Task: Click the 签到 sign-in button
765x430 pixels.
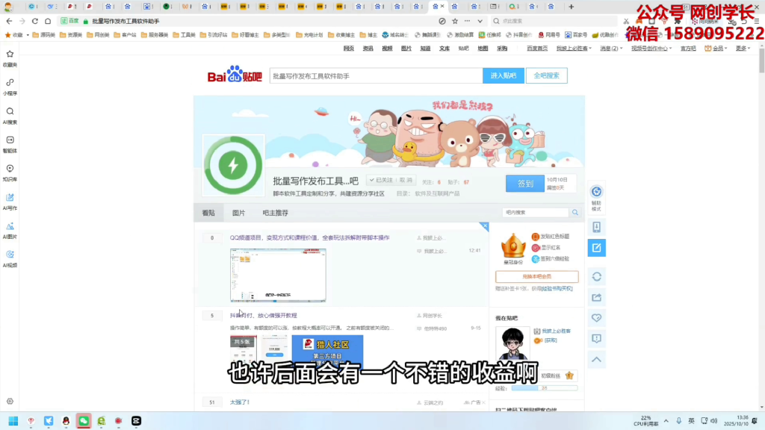Action: pyautogui.click(x=526, y=182)
